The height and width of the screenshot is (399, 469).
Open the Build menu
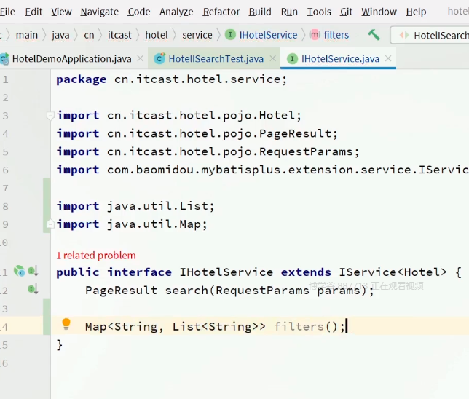point(260,12)
